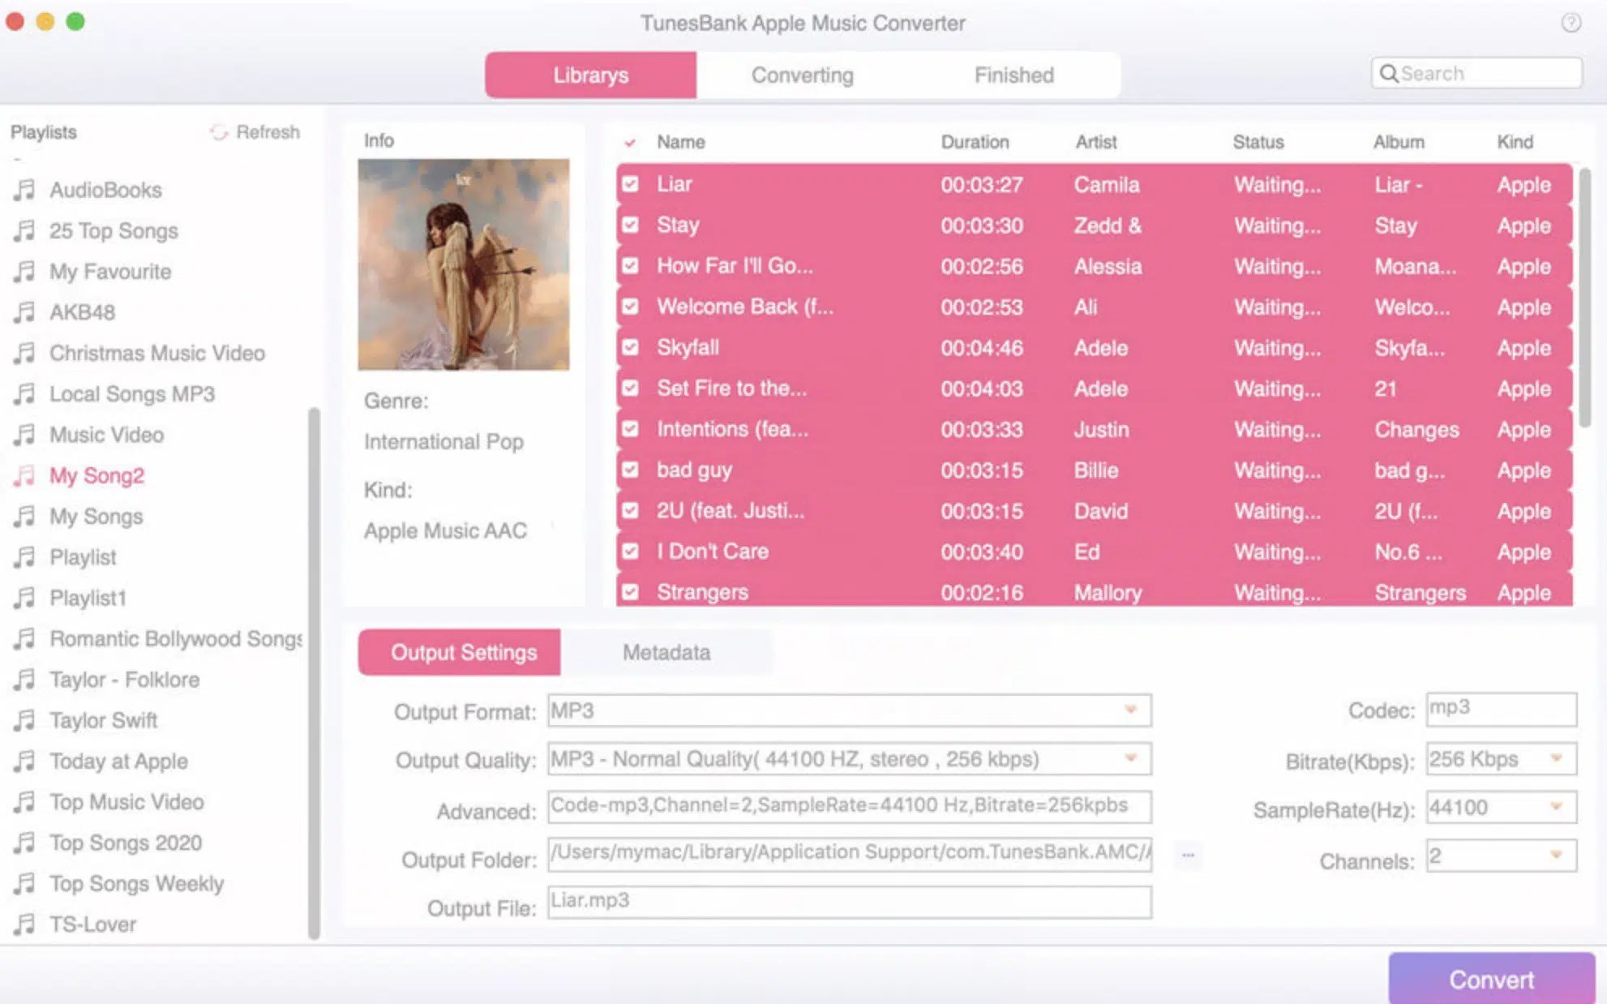Click the Convert button
1607x1004 pixels.
pyautogui.click(x=1493, y=979)
